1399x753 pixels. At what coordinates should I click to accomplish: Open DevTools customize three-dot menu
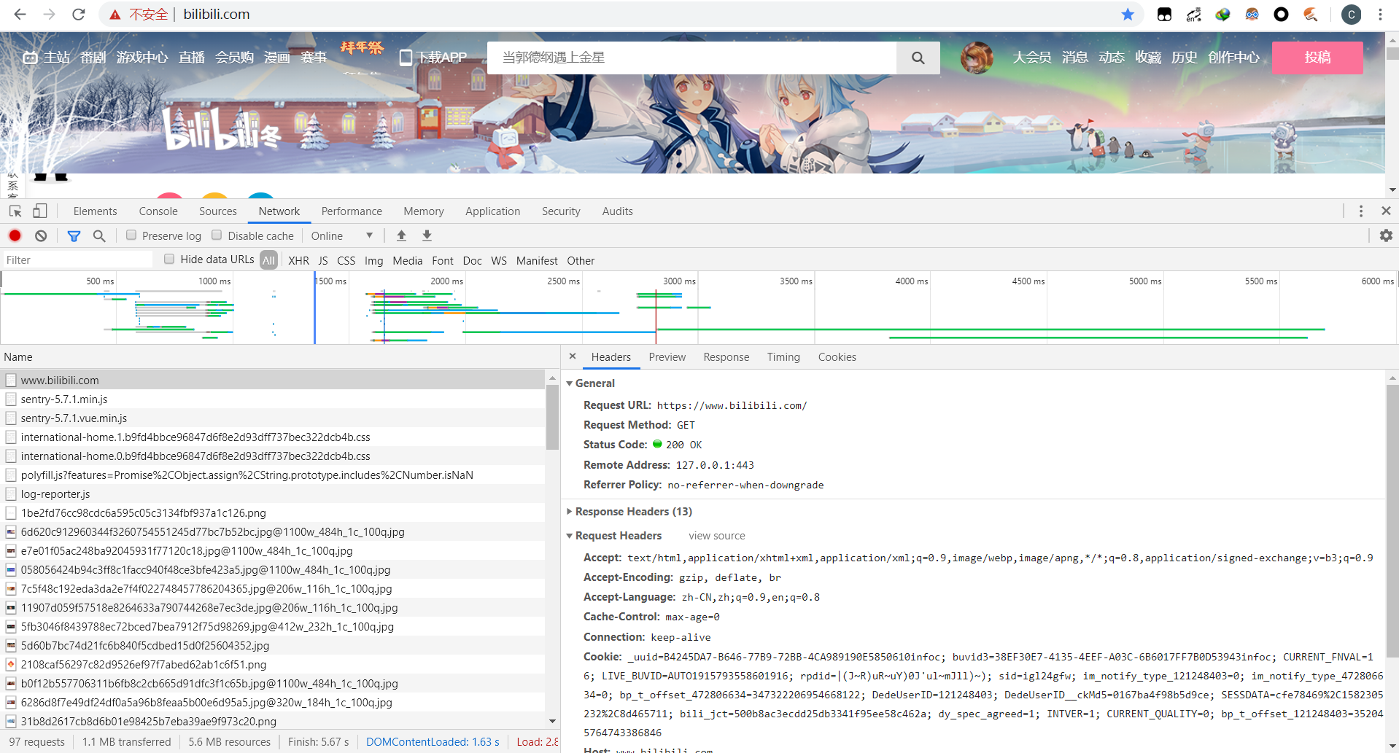[x=1361, y=211]
